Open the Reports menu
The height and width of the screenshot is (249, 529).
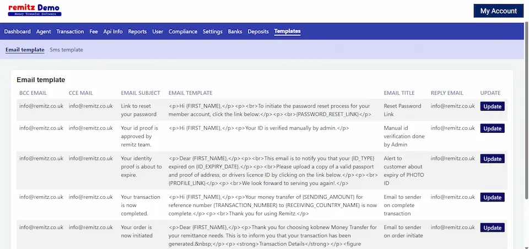[137, 31]
